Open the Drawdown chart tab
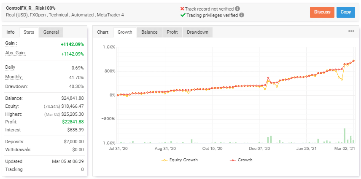 click(x=197, y=32)
